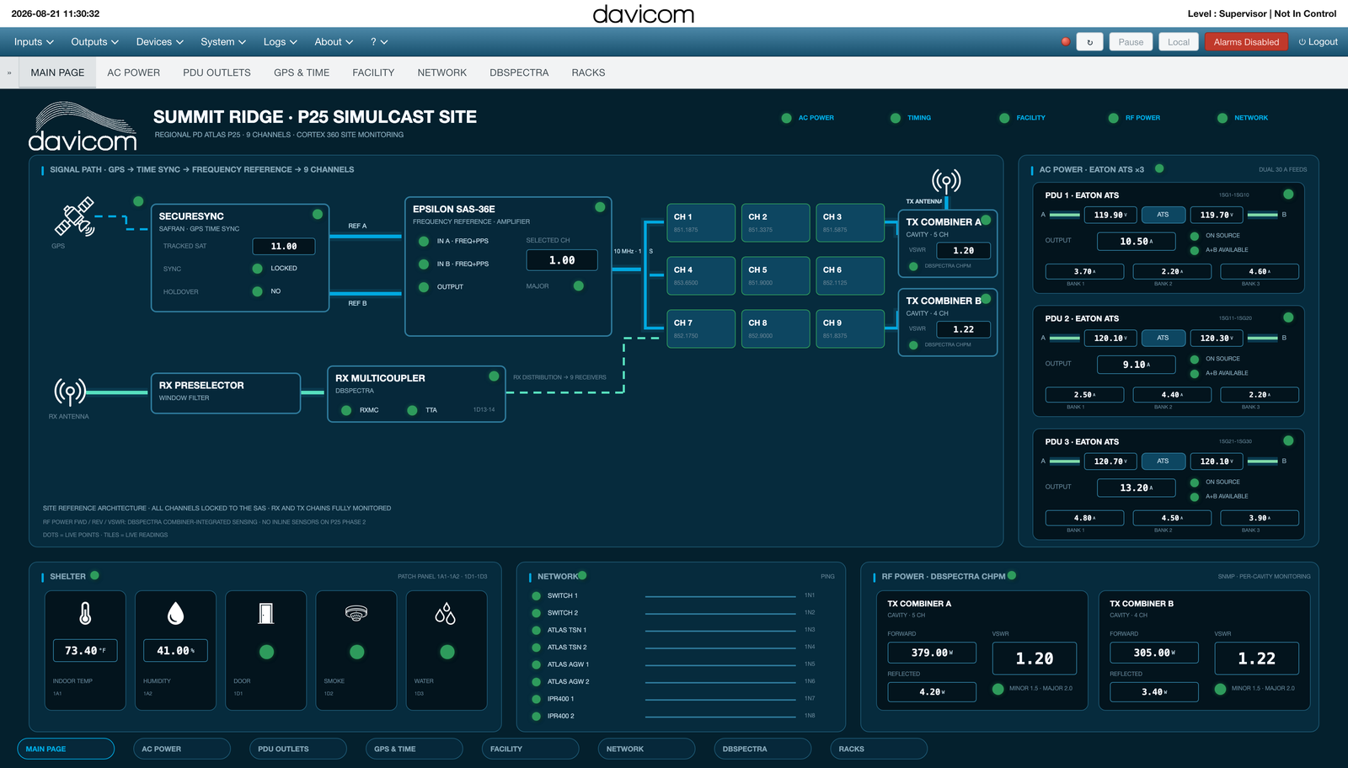The image size is (1348, 768).
Task: Click the TX antenna tower icon
Action: point(946,181)
